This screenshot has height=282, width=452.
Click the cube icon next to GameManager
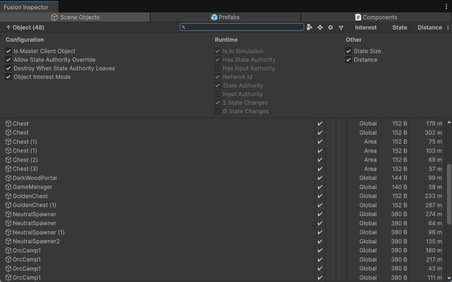coord(8,187)
